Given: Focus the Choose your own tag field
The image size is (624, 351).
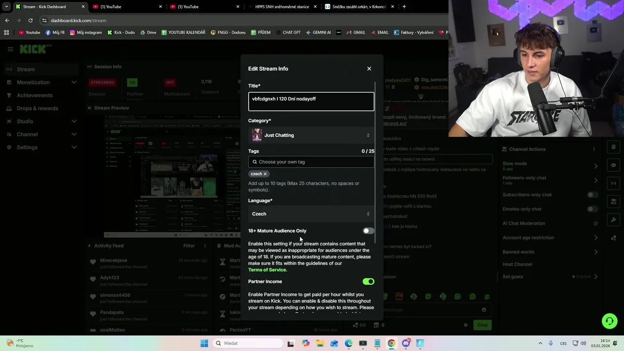Looking at the screenshot, I should [x=311, y=162].
